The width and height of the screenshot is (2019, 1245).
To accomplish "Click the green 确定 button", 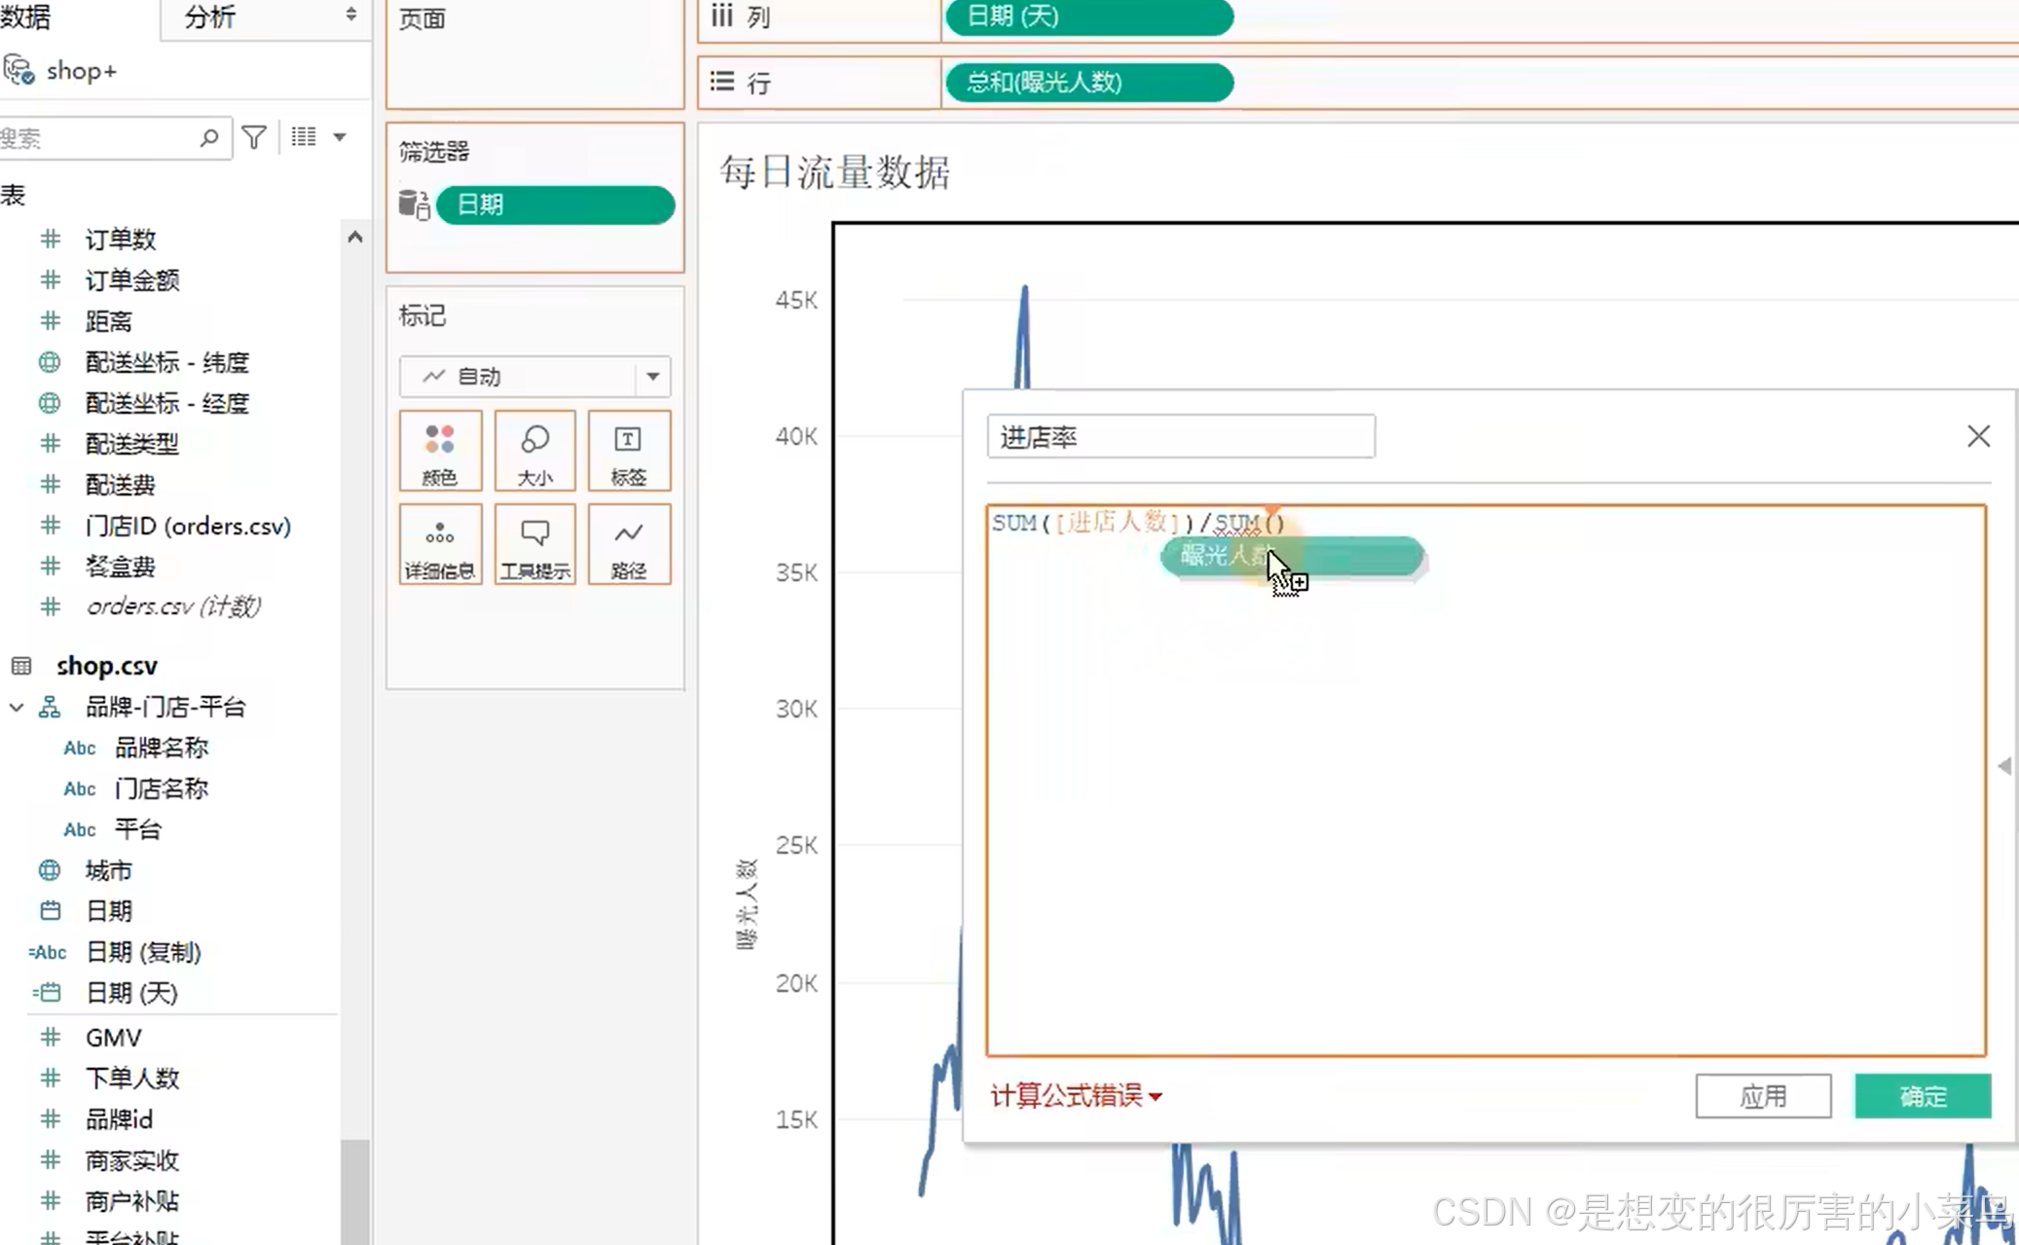I will tap(1922, 1096).
